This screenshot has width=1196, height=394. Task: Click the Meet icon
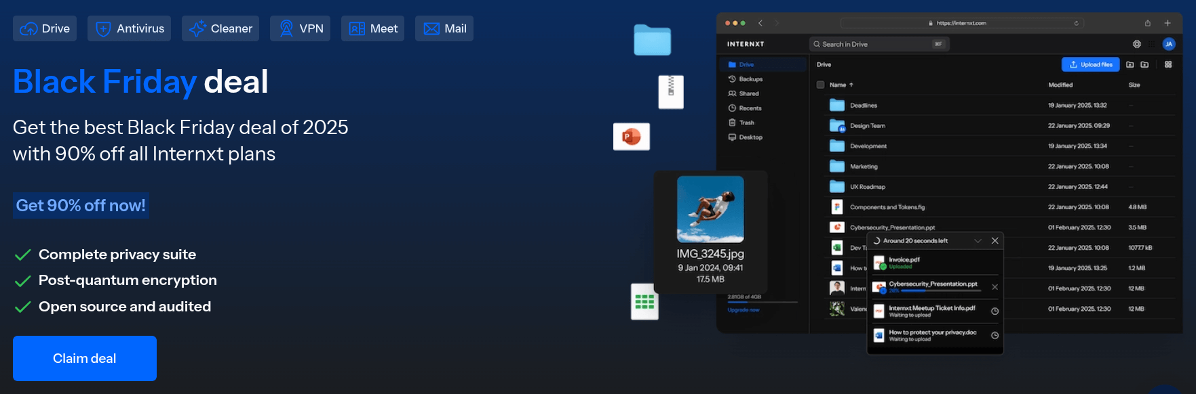357,28
